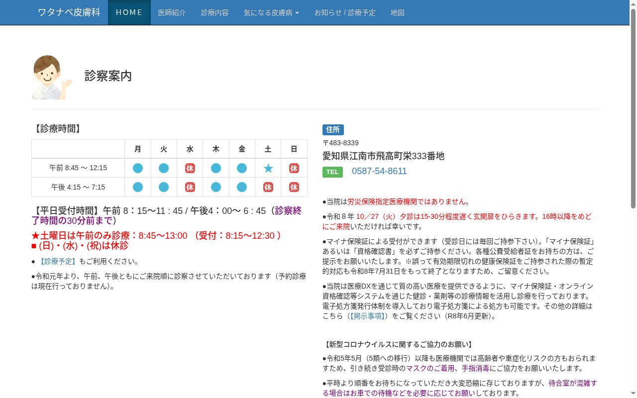Click Sunday morning 休 closed icon
The image size is (637, 398).
294,168
